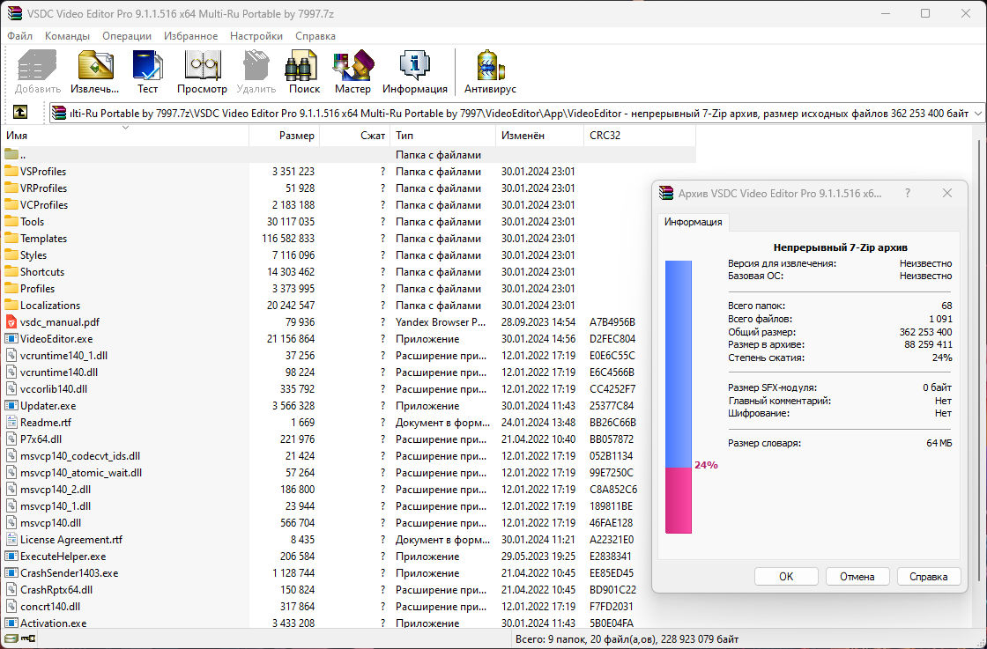This screenshot has height=649, width=987.
Task: Select the Shortcuts folder row
Action: 349,272
